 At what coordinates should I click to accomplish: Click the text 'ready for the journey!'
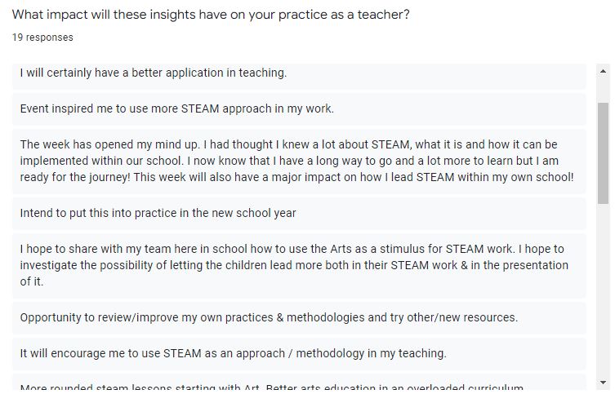(x=75, y=177)
